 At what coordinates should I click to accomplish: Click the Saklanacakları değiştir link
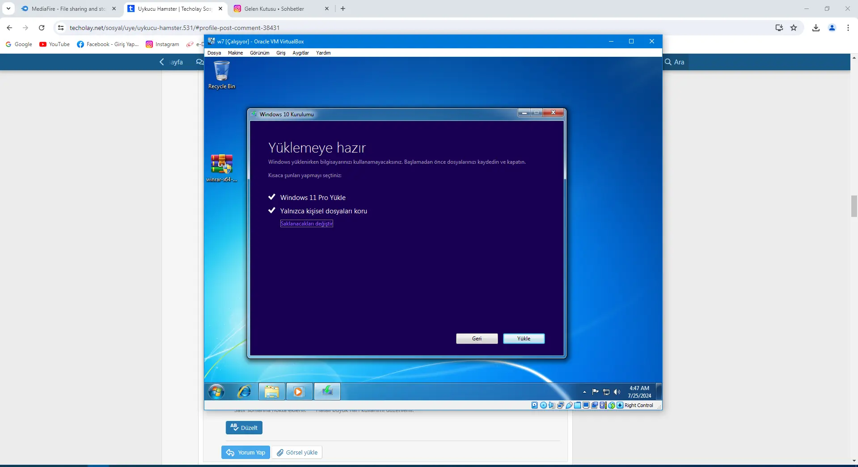(307, 224)
